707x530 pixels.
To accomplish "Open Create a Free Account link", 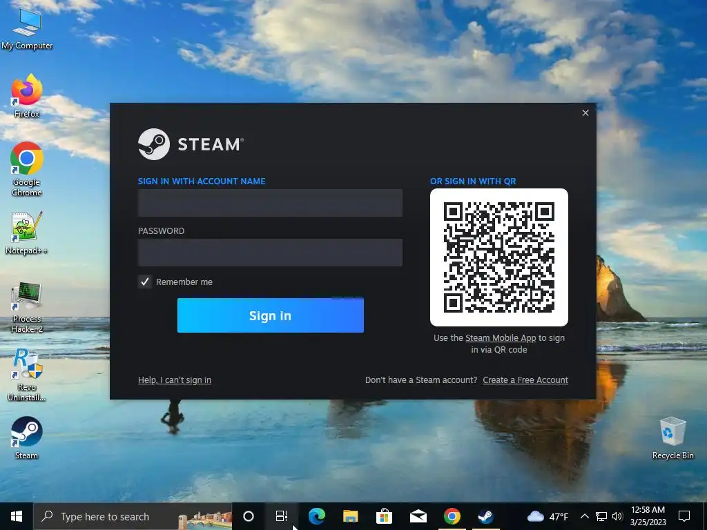I will (525, 380).
